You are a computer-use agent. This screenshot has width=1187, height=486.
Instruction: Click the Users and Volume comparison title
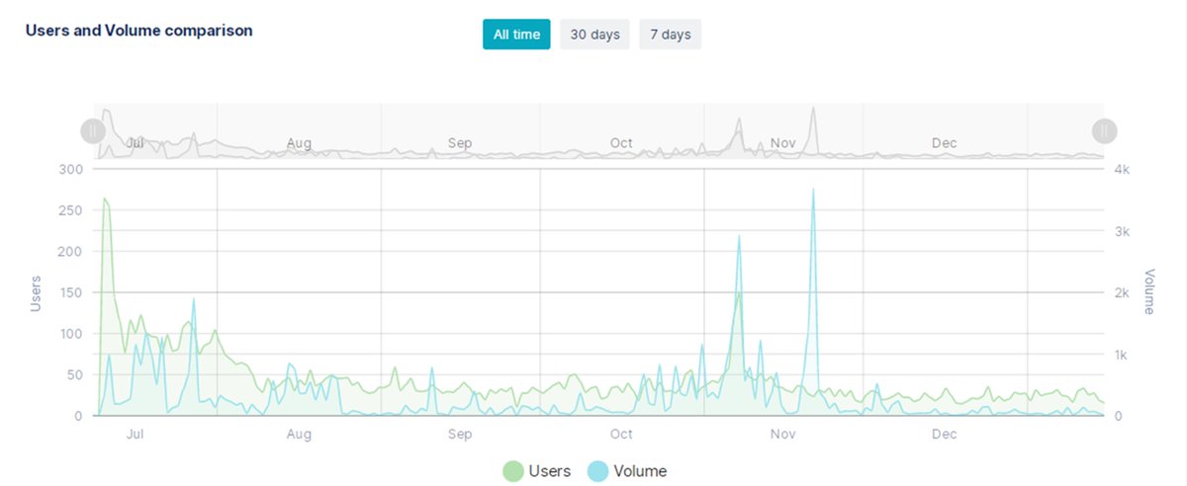(138, 31)
